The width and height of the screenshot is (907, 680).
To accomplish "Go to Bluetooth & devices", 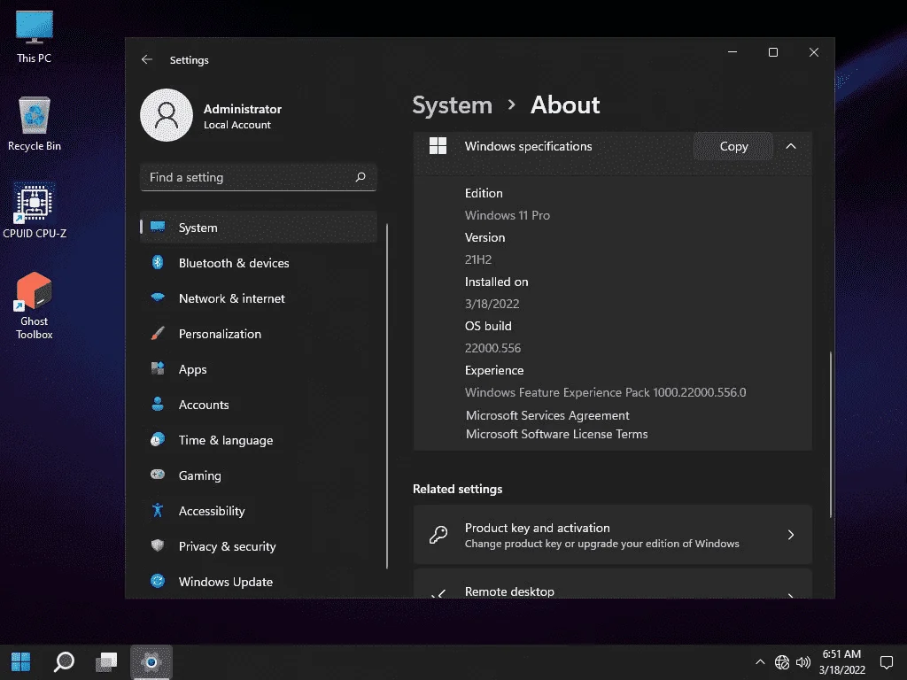I will pyautogui.click(x=259, y=262).
